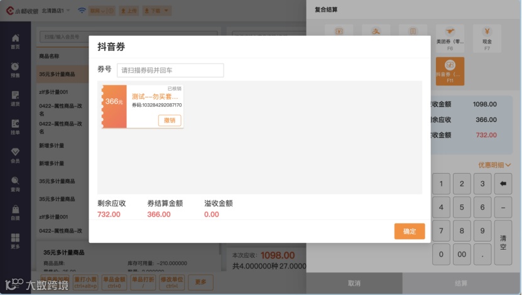This screenshot has width=522, height=295.
Task: Open the 预售 presale sidebar icon
Action: point(15,70)
